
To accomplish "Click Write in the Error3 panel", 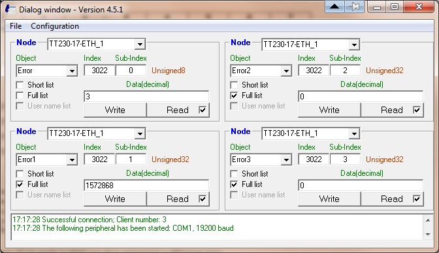I will tap(329, 199).
